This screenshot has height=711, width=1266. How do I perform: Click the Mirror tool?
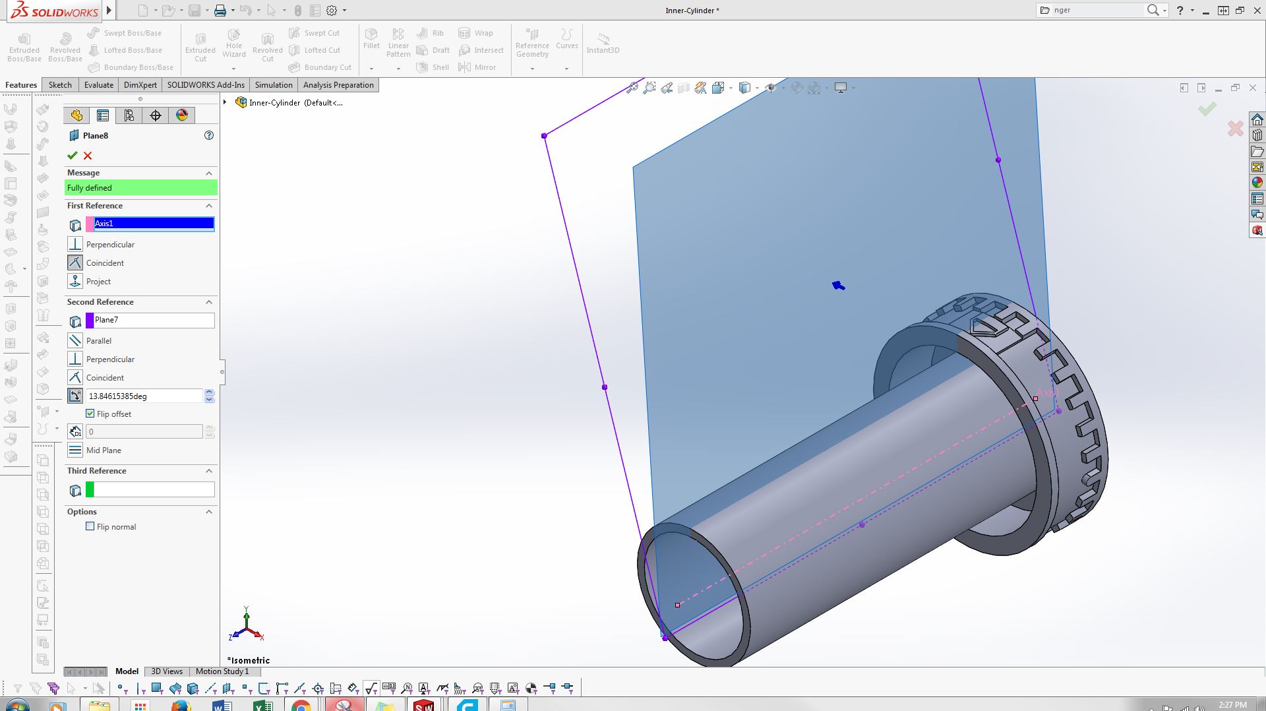click(477, 67)
